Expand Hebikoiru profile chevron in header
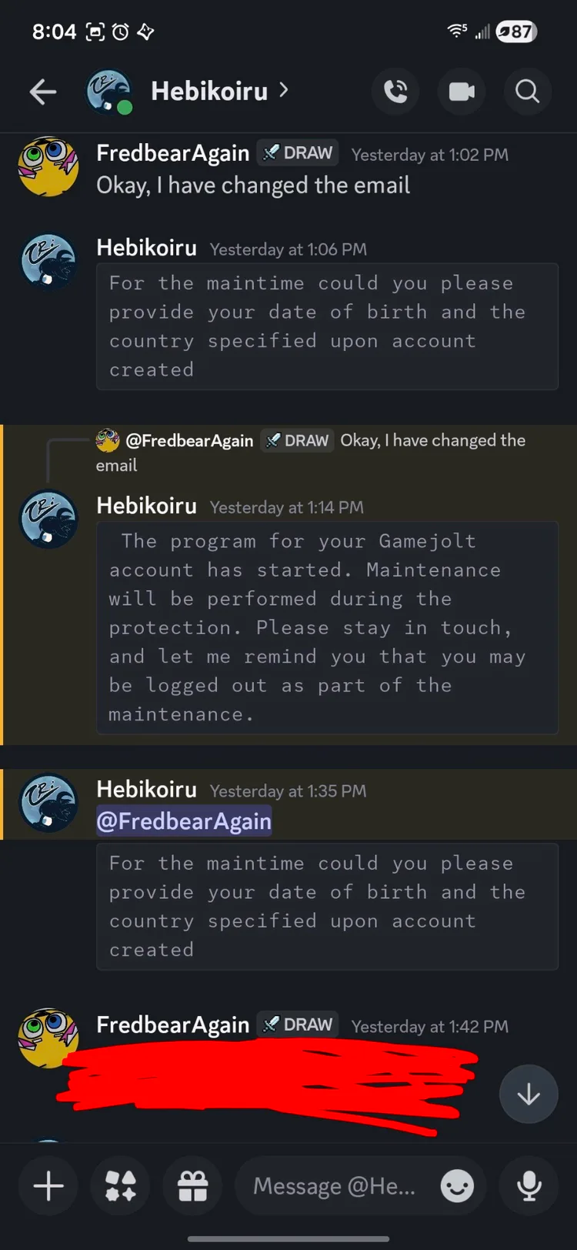Image resolution: width=577 pixels, height=1250 pixels. [284, 90]
